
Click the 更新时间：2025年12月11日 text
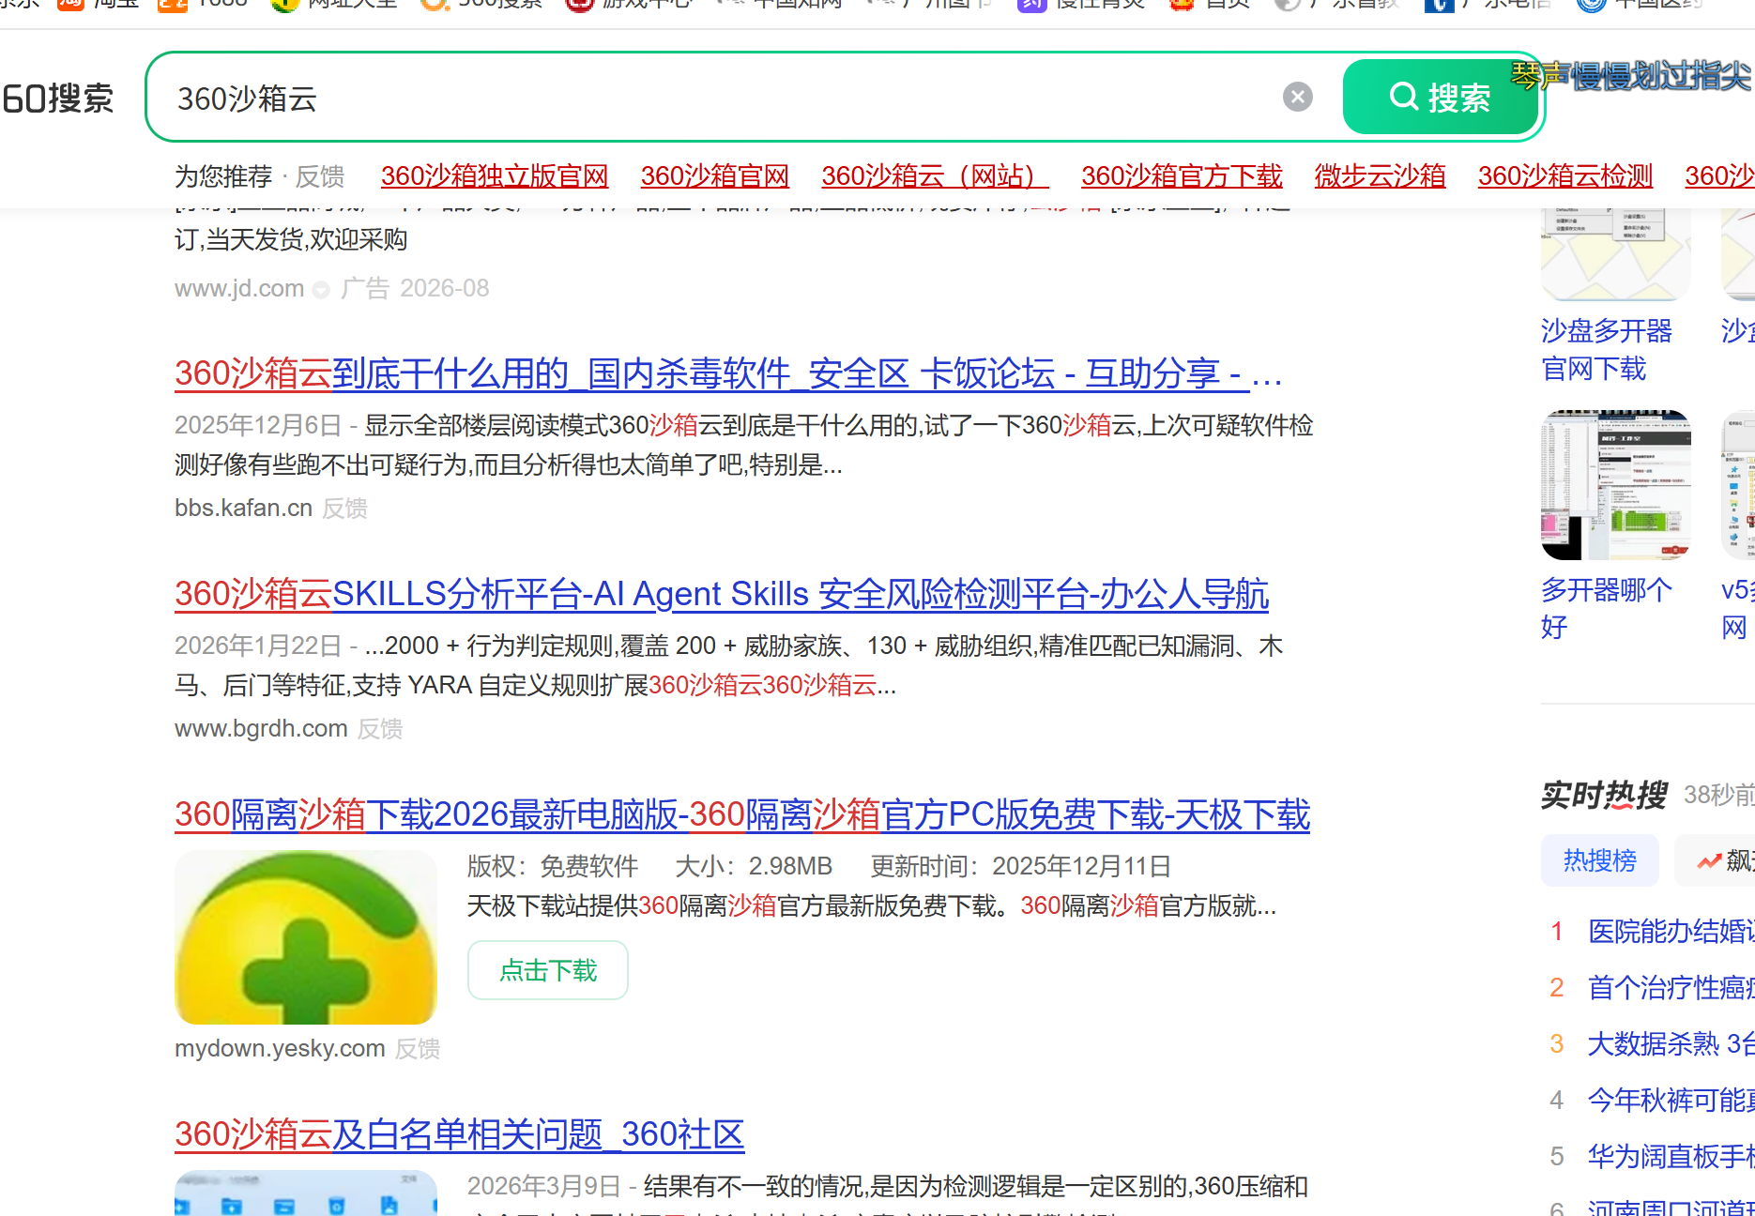click(1020, 866)
